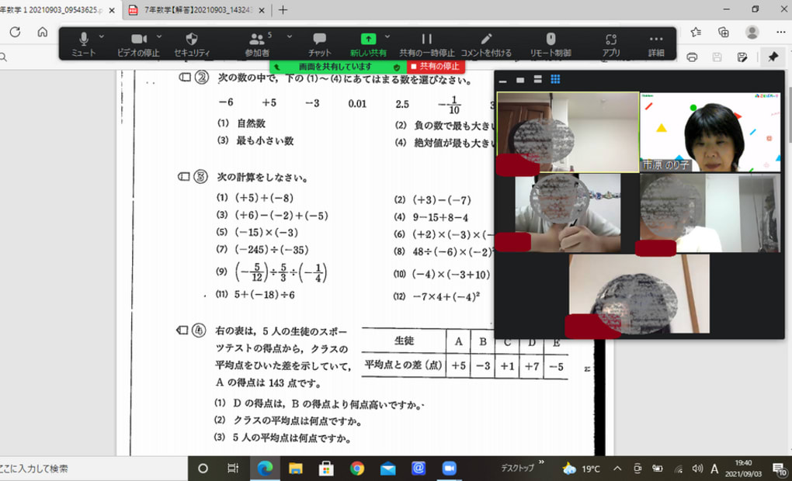Open the 詳細 more options menu
792x481 pixels.
coord(656,37)
